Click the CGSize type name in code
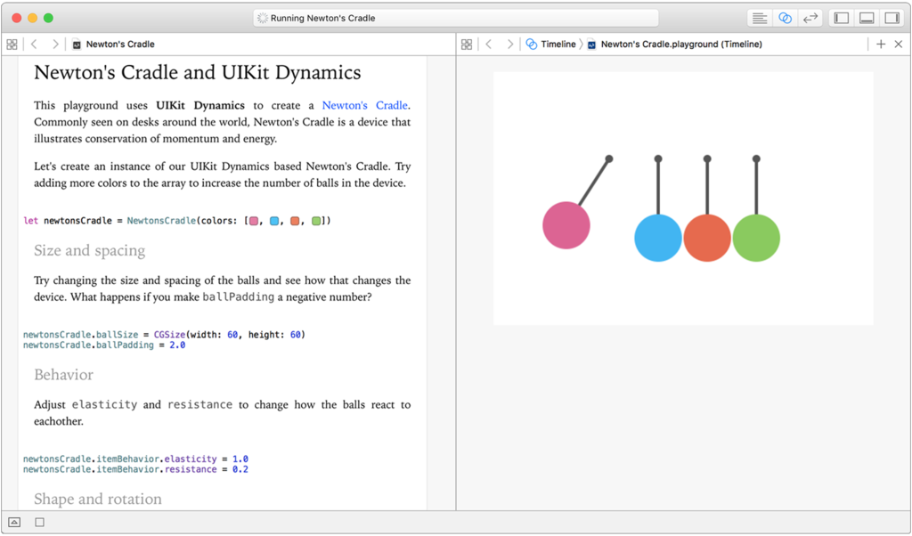This screenshot has height=536, width=912. click(x=169, y=335)
